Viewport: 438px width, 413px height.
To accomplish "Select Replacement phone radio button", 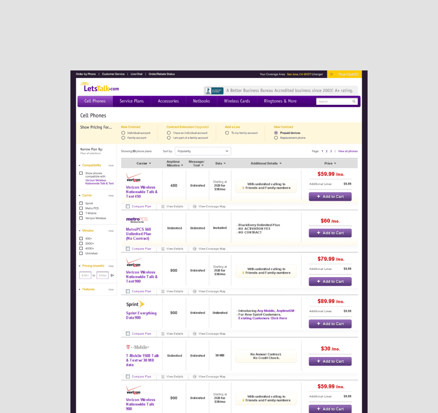I will click(x=276, y=138).
